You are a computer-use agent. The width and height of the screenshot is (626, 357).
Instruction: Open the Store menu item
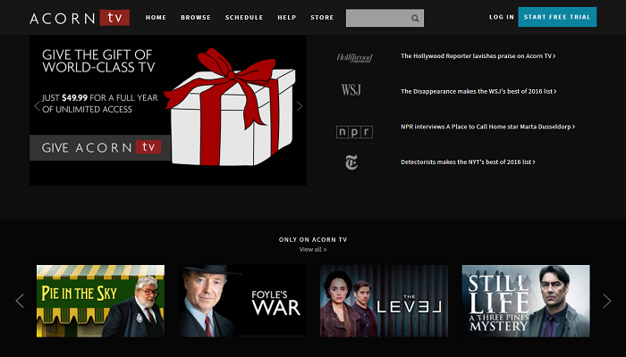[x=322, y=18]
